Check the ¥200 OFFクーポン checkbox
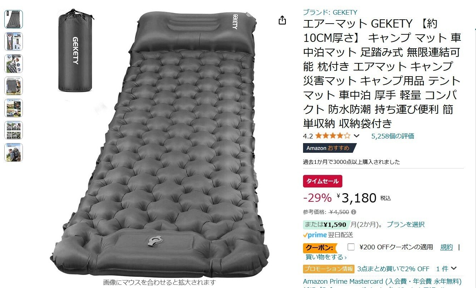Viewport: 476px width, 288px height. point(351,247)
